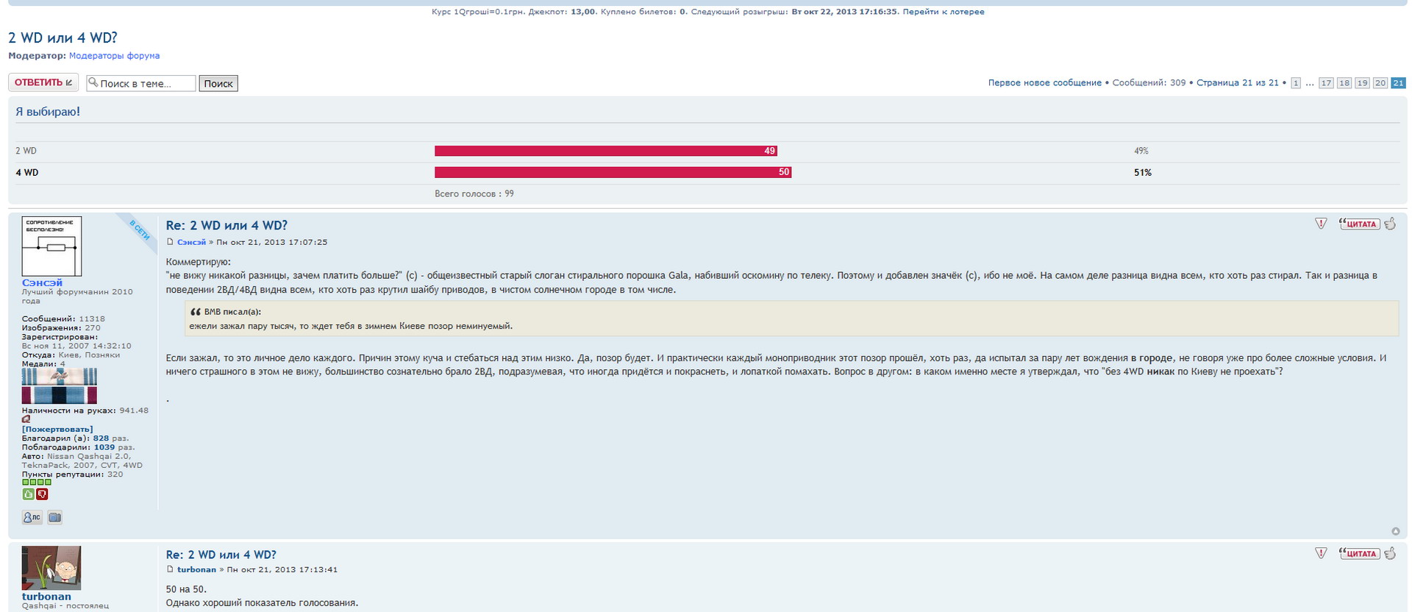Click thumbs-up thanks icon on Сэнсэй's post

[x=1390, y=224]
